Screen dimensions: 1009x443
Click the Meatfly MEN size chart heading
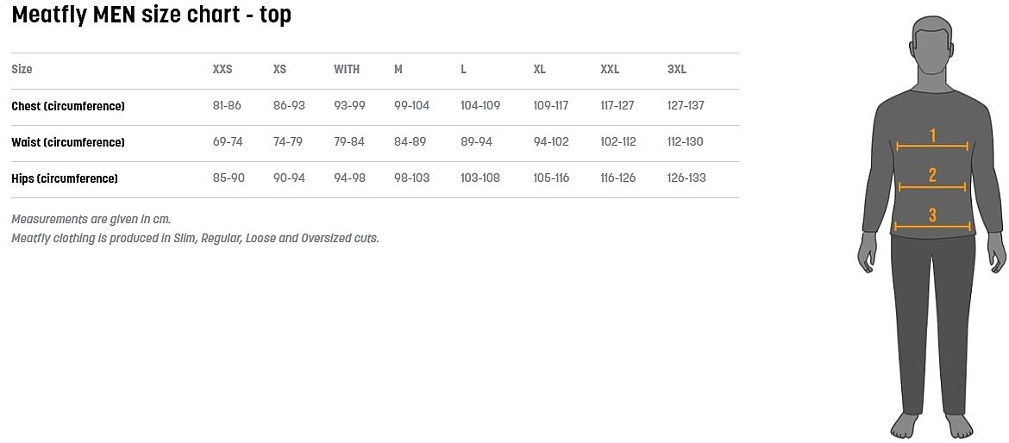click(x=152, y=15)
